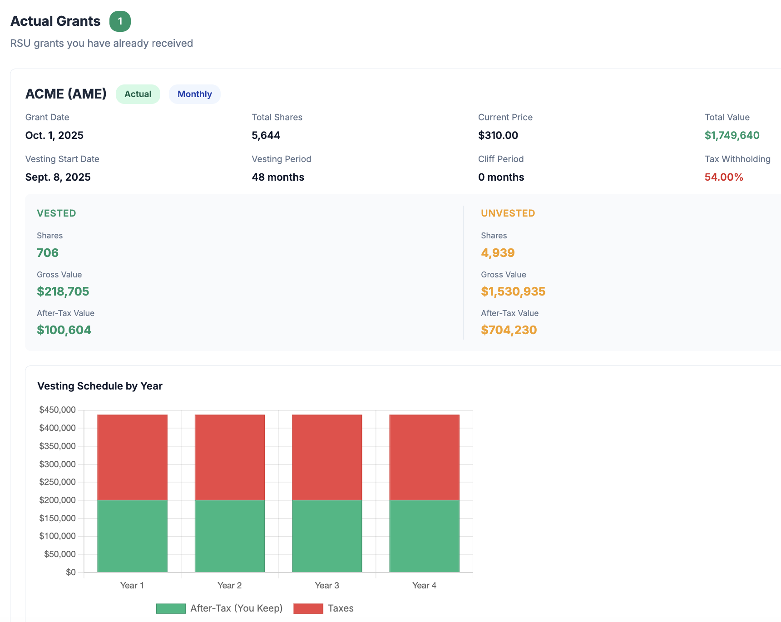Click the vesting period 48 months
The image size is (781, 622).
tap(278, 177)
